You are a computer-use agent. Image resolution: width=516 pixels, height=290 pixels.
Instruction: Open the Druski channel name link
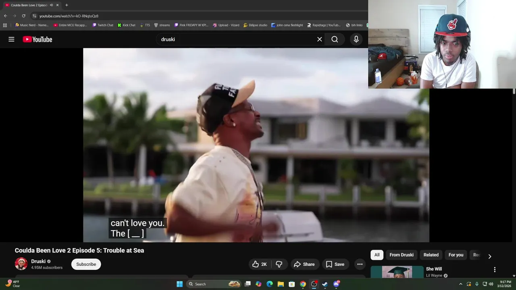[x=38, y=261]
